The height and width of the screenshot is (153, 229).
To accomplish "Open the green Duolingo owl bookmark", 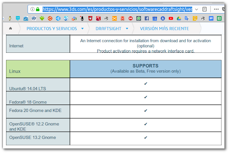I will (x=42, y=18).
